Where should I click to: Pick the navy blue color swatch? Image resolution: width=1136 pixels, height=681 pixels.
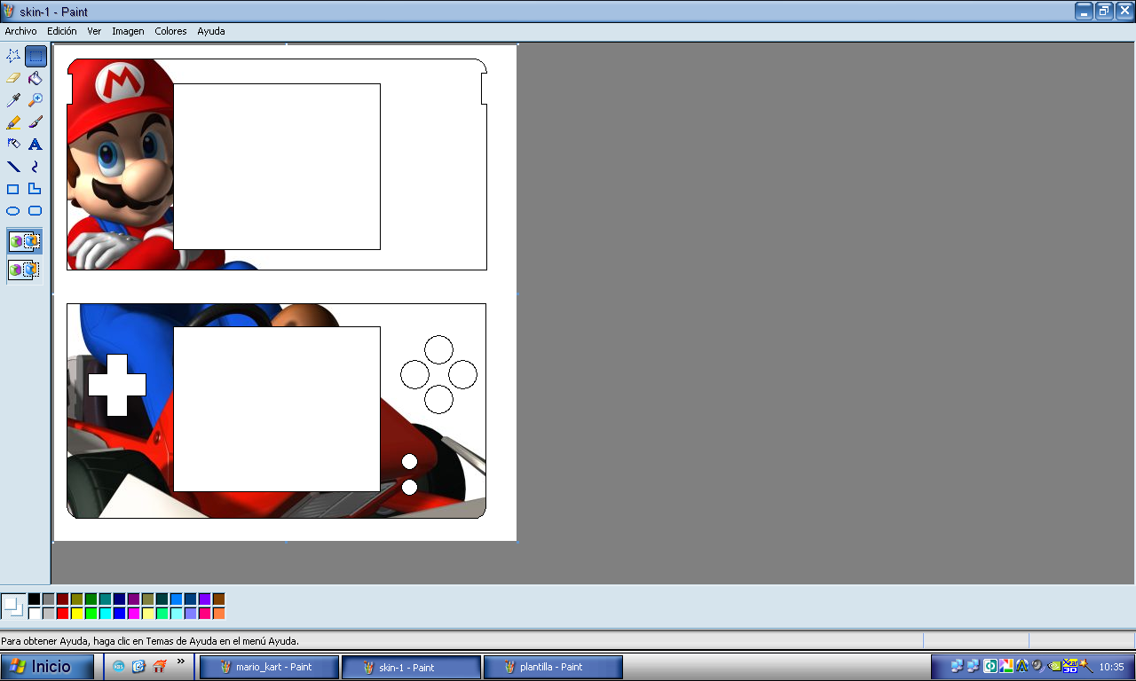coord(120,599)
